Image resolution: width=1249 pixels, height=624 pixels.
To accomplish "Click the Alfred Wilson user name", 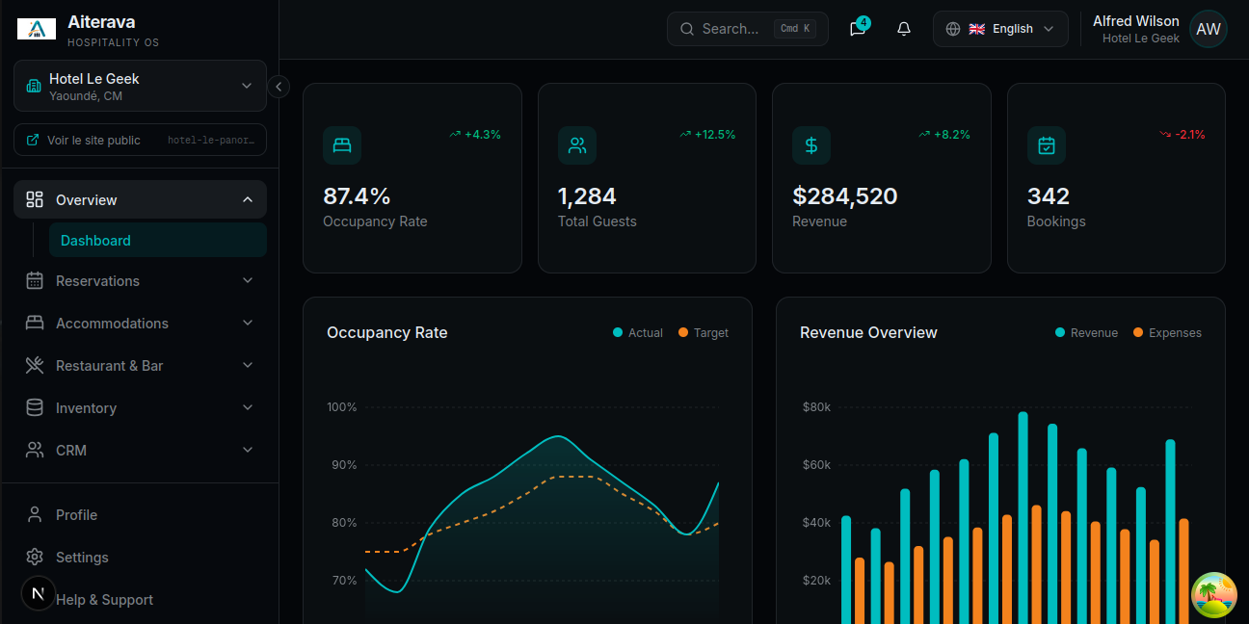I will [1136, 21].
